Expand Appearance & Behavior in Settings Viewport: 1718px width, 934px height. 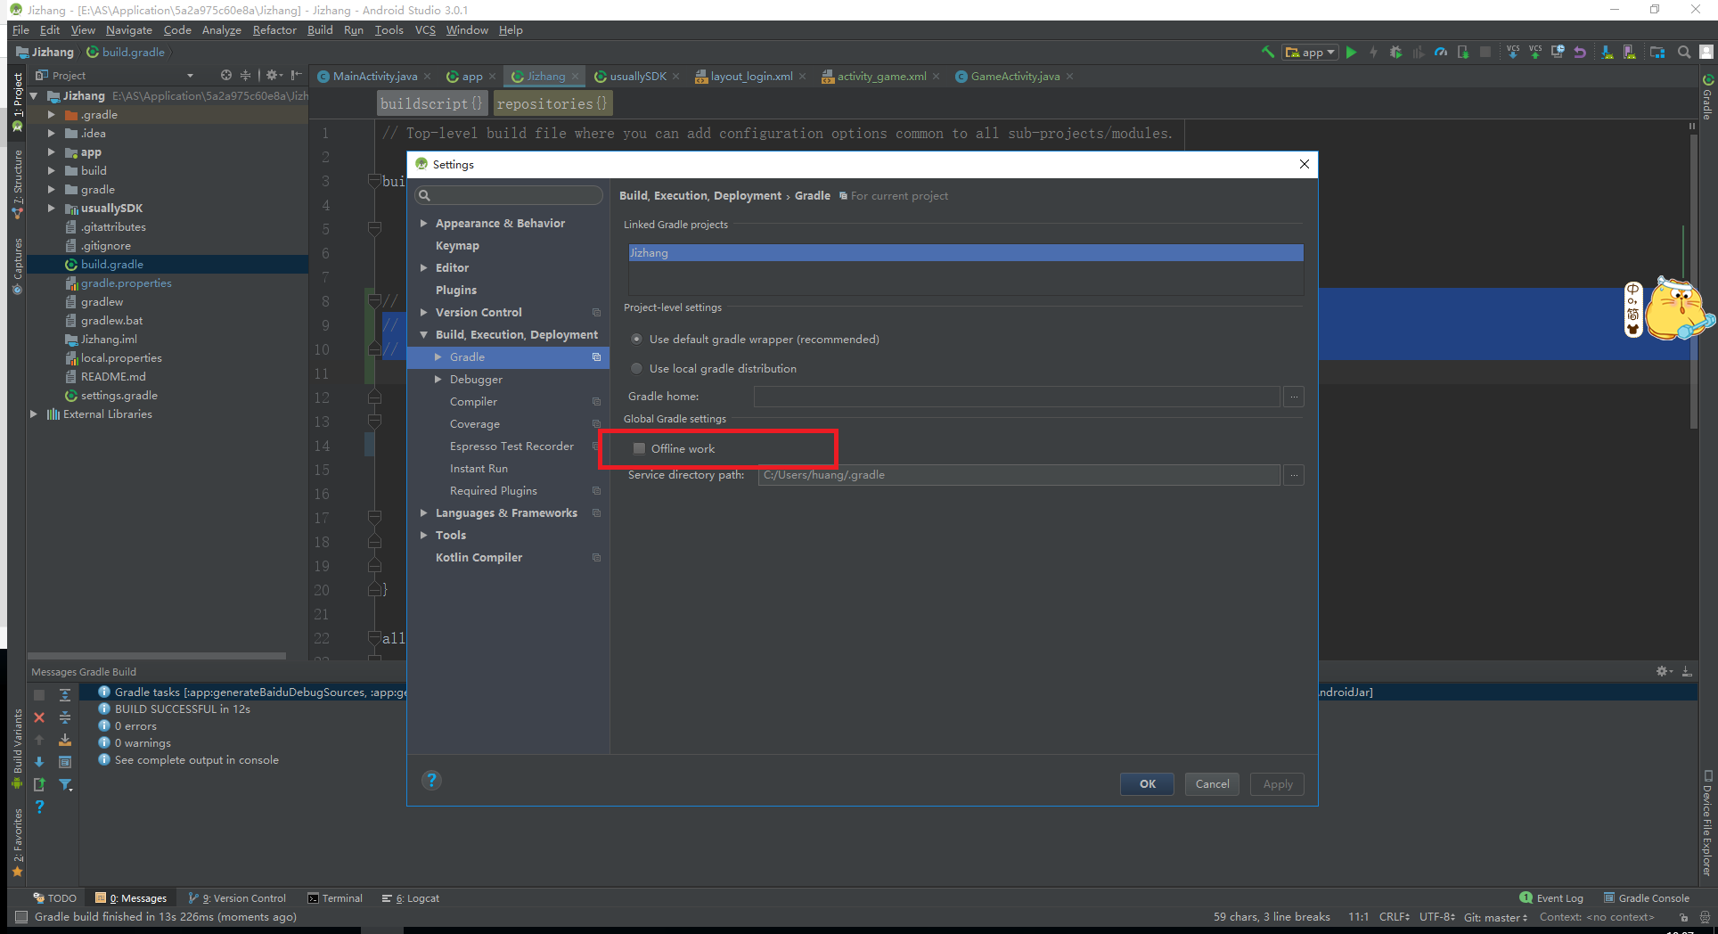tap(424, 223)
